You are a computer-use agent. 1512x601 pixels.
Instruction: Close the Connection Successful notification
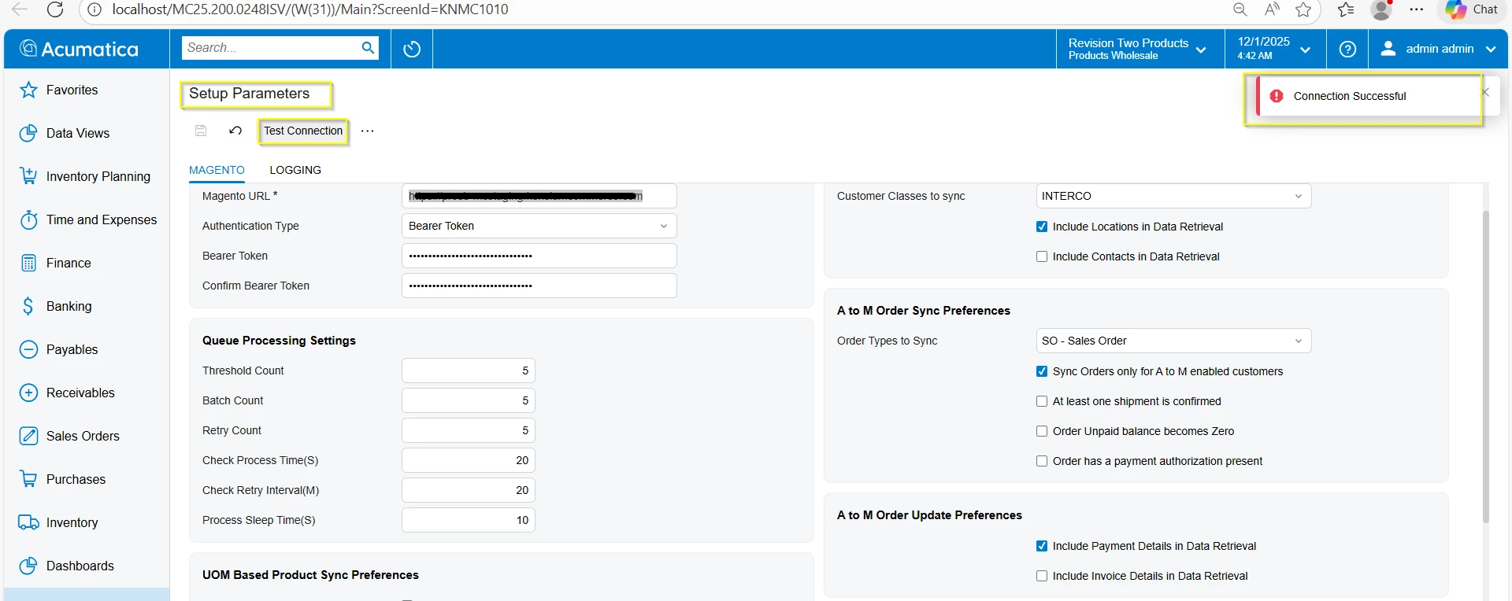(x=1484, y=92)
